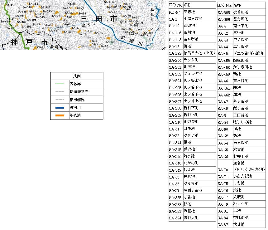This screenshot has width=268, height=230.
Task: Click the SA-452 pond label on map
Action: (11, 5)
